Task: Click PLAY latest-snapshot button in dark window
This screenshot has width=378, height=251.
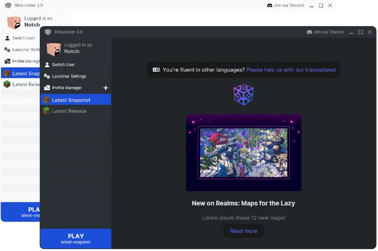Action: click(x=76, y=239)
